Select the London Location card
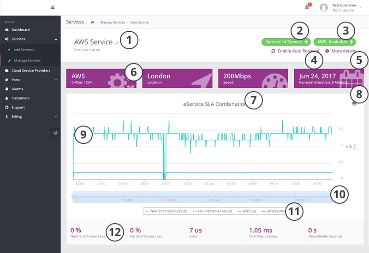Image resolution: width=369 pixels, height=253 pixels. (x=177, y=78)
